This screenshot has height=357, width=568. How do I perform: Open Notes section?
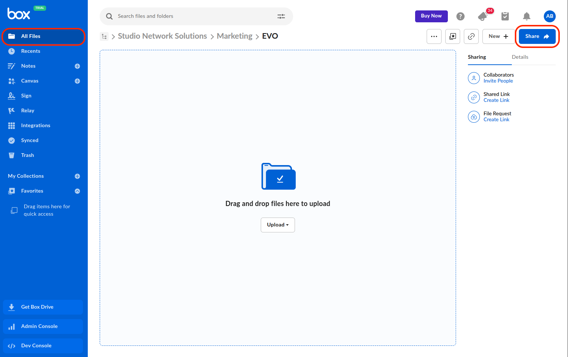pos(28,66)
